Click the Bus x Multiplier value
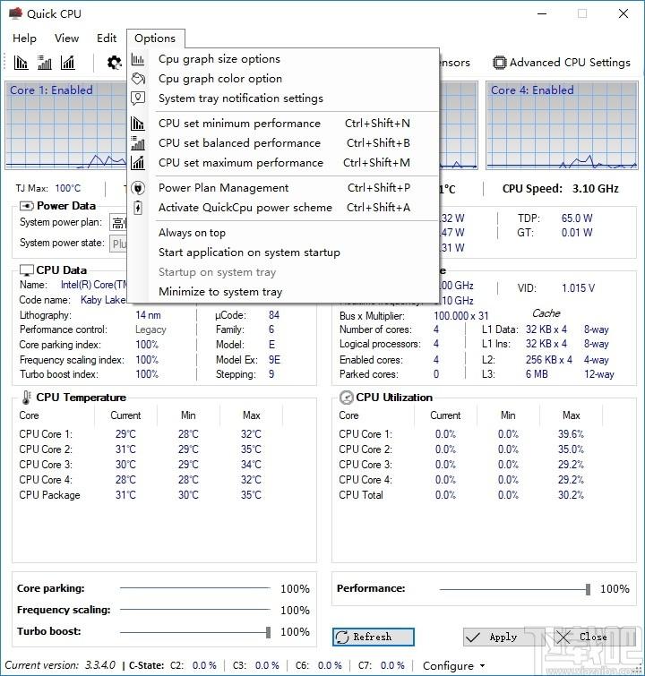Screen dimensions: 645x676 (461, 316)
